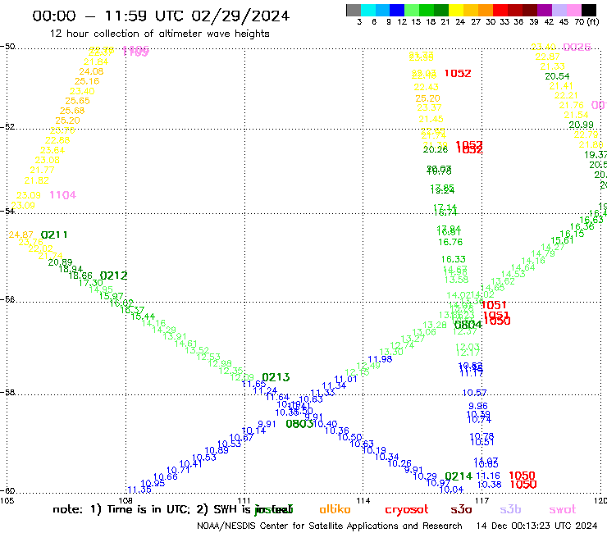The height and width of the screenshot is (533, 607).
Task: Select the green time label '0213'
Action: [276, 377]
